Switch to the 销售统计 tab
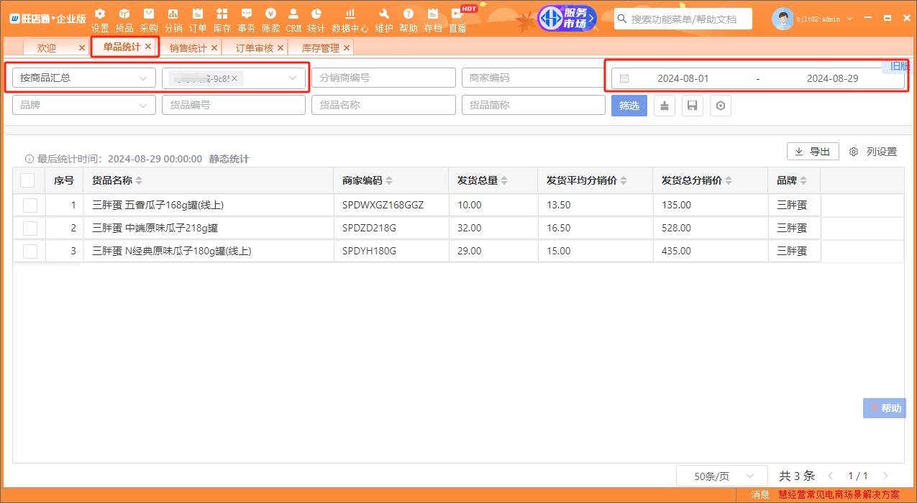 188,48
